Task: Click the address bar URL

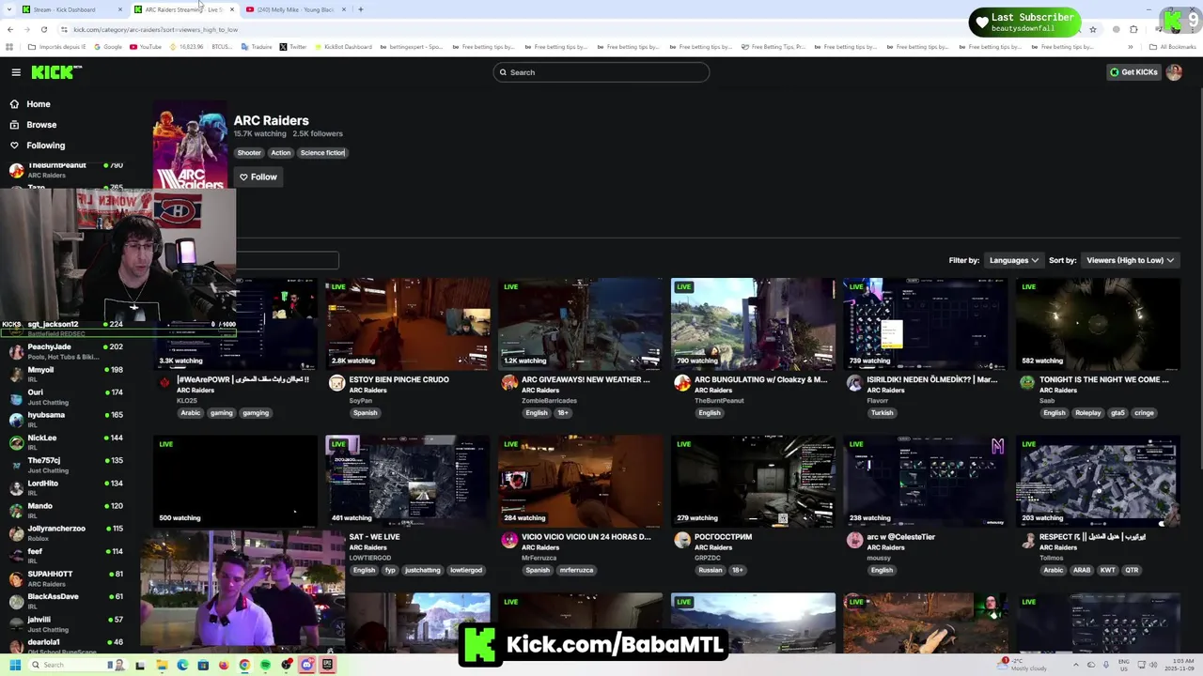Action: 156,29
